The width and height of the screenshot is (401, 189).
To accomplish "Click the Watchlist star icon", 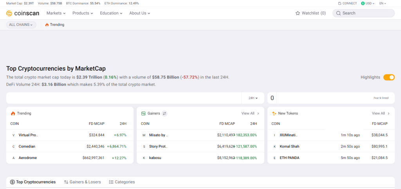I will pos(298,13).
